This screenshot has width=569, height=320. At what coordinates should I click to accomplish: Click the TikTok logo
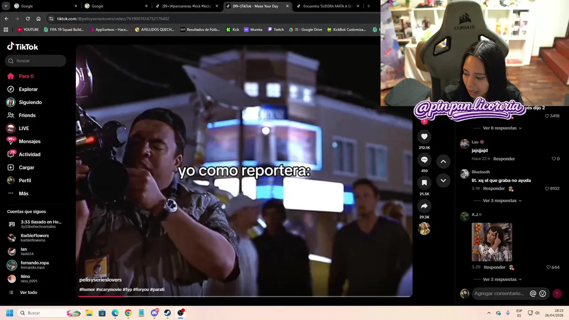click(23, 47)
